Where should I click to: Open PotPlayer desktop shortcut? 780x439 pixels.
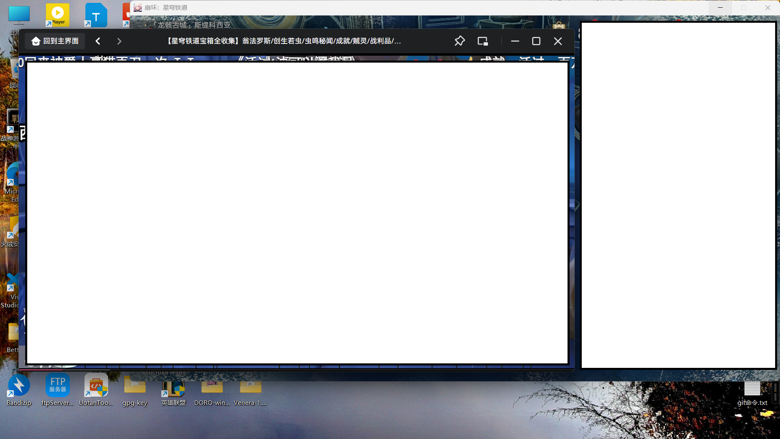click(58, 15)
